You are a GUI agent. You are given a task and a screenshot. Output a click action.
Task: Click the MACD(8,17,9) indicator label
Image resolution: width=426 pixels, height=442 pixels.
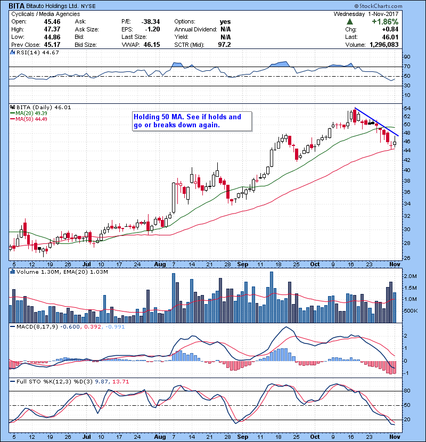[x=37, y=327]
